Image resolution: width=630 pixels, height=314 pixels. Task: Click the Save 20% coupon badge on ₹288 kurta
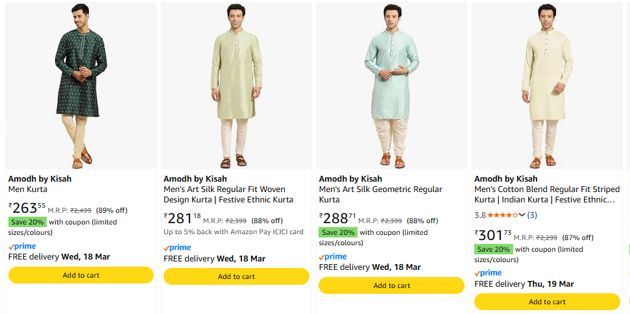click(x=338, y=232)
